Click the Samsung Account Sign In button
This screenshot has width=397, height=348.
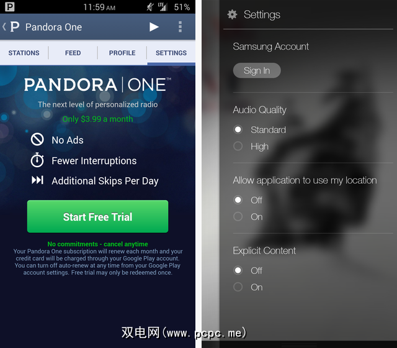click(257, 70)
